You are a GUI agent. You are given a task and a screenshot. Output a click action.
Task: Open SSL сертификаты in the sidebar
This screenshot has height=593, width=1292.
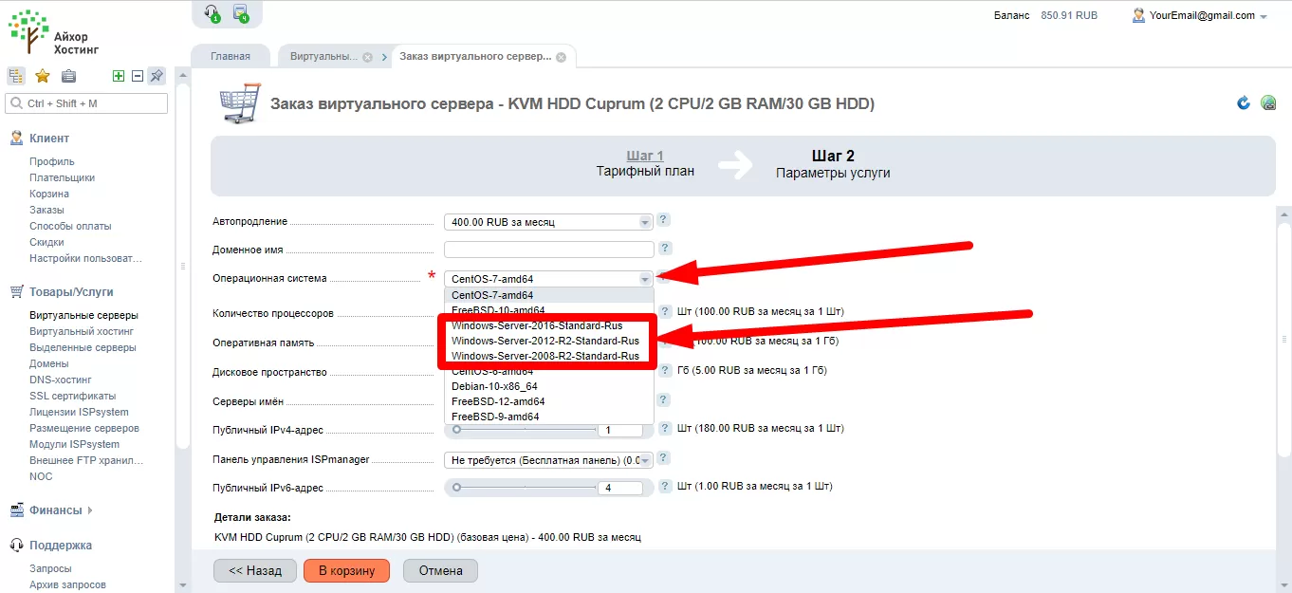tap(73, 396)
